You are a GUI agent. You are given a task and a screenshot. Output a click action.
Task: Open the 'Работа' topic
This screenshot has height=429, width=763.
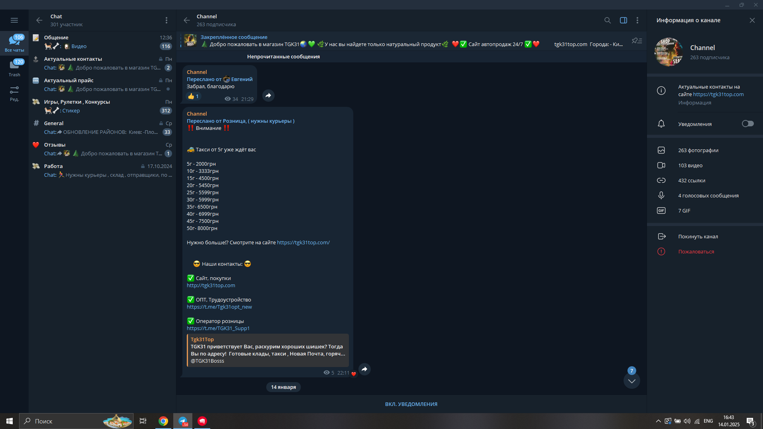pyautogui.click(x=103, y=170)
